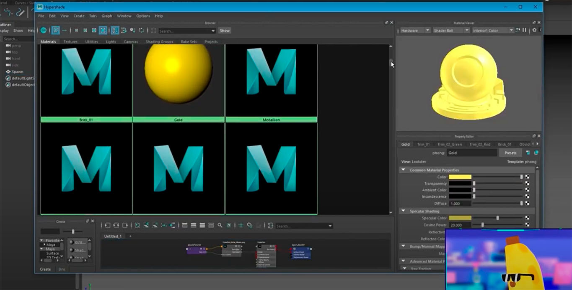
Task: Toggle the extra-large swatch size icon
Action: 103,31
